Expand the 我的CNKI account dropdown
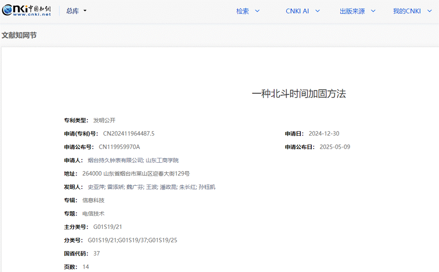The image size is (439, 272). tap(412, 11)
